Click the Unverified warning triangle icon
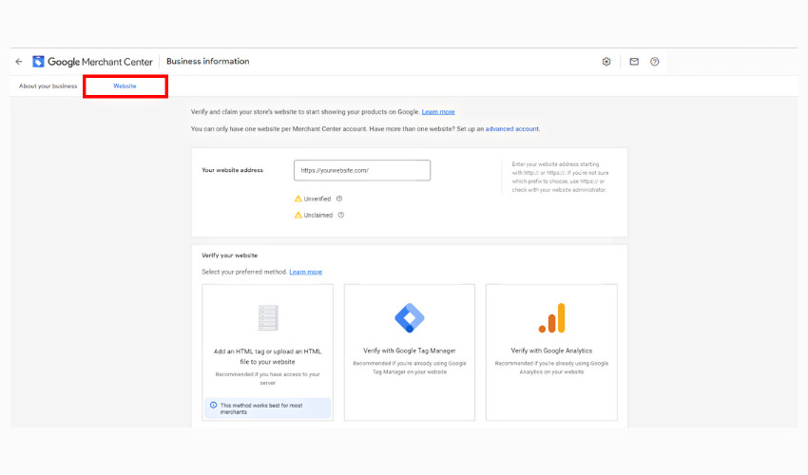Viewport: 808px width, 475px height. (x=298, y=199)
